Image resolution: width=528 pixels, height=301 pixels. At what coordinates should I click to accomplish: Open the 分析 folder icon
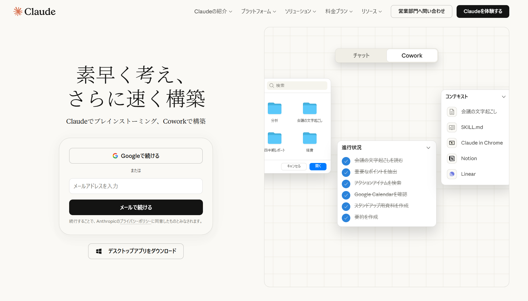pos(274,109)
